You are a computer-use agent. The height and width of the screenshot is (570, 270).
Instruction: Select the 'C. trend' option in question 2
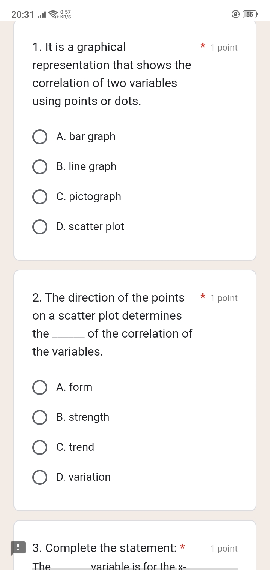pos(40,447)
